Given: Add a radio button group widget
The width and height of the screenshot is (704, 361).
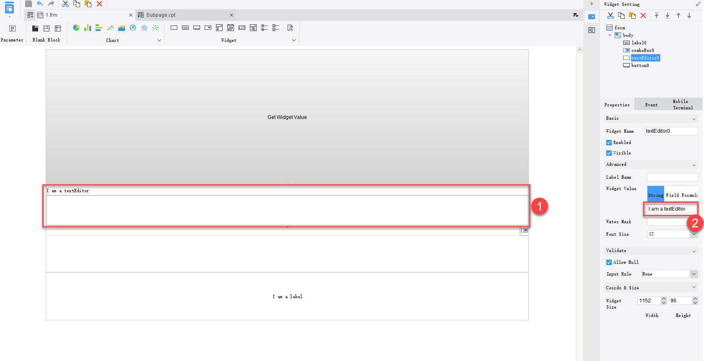Looking at the screenshot, I should tap(265, 28).
